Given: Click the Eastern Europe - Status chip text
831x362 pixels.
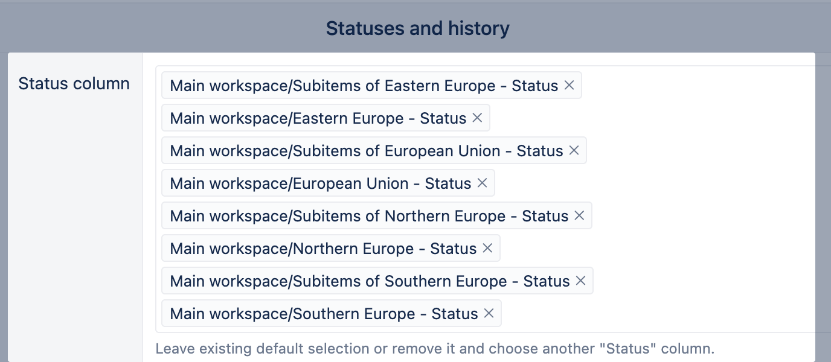Looking at the screenshot, I should click(x=318, y=118).
